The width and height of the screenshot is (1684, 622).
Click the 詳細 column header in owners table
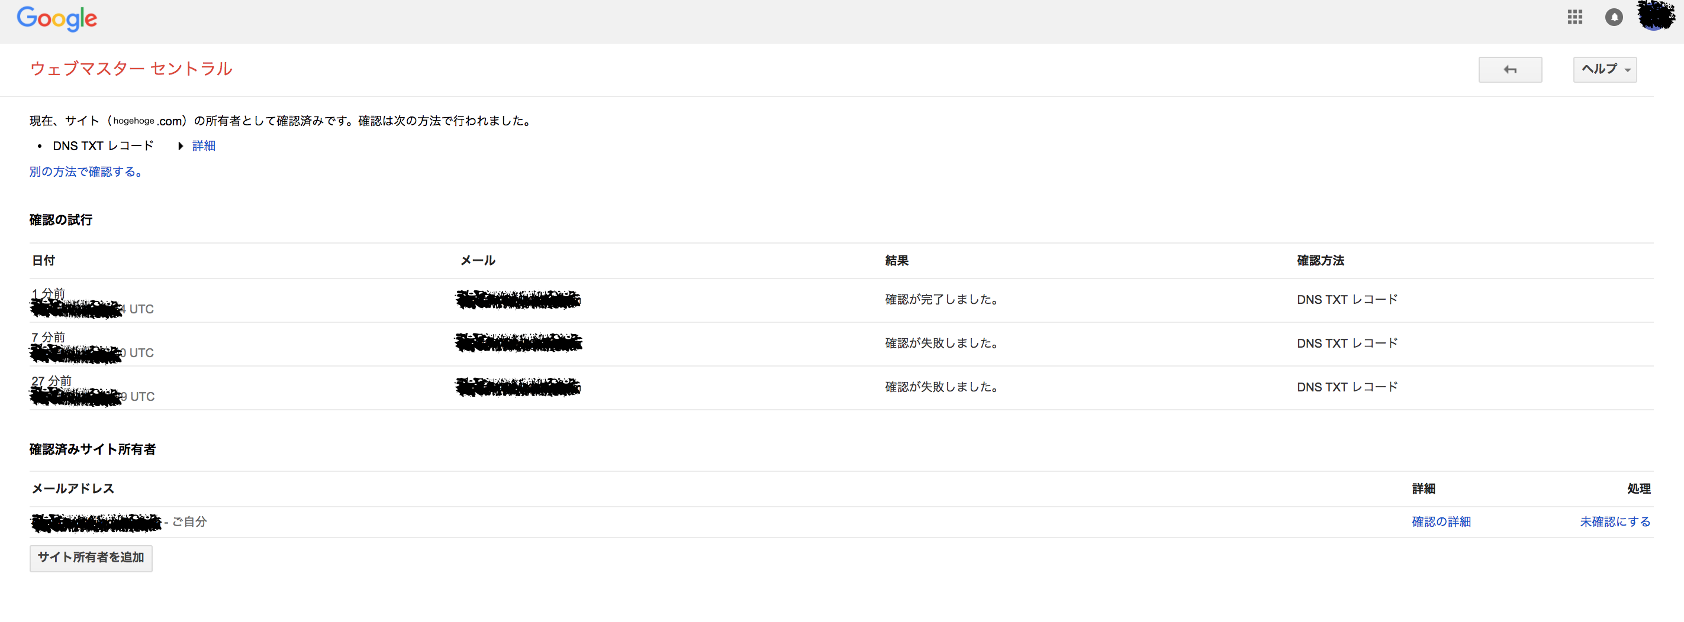click(1423, 488)
